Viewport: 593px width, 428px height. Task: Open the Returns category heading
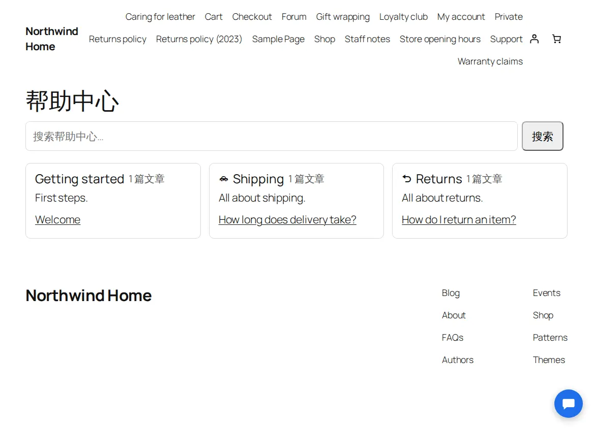tap(439, 179)
